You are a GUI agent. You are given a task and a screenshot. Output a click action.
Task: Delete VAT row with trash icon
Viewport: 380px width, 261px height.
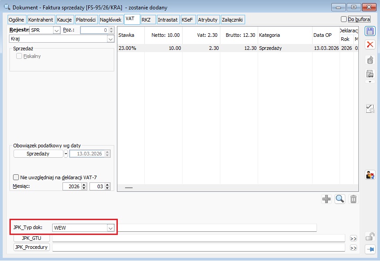coord(353,199)
